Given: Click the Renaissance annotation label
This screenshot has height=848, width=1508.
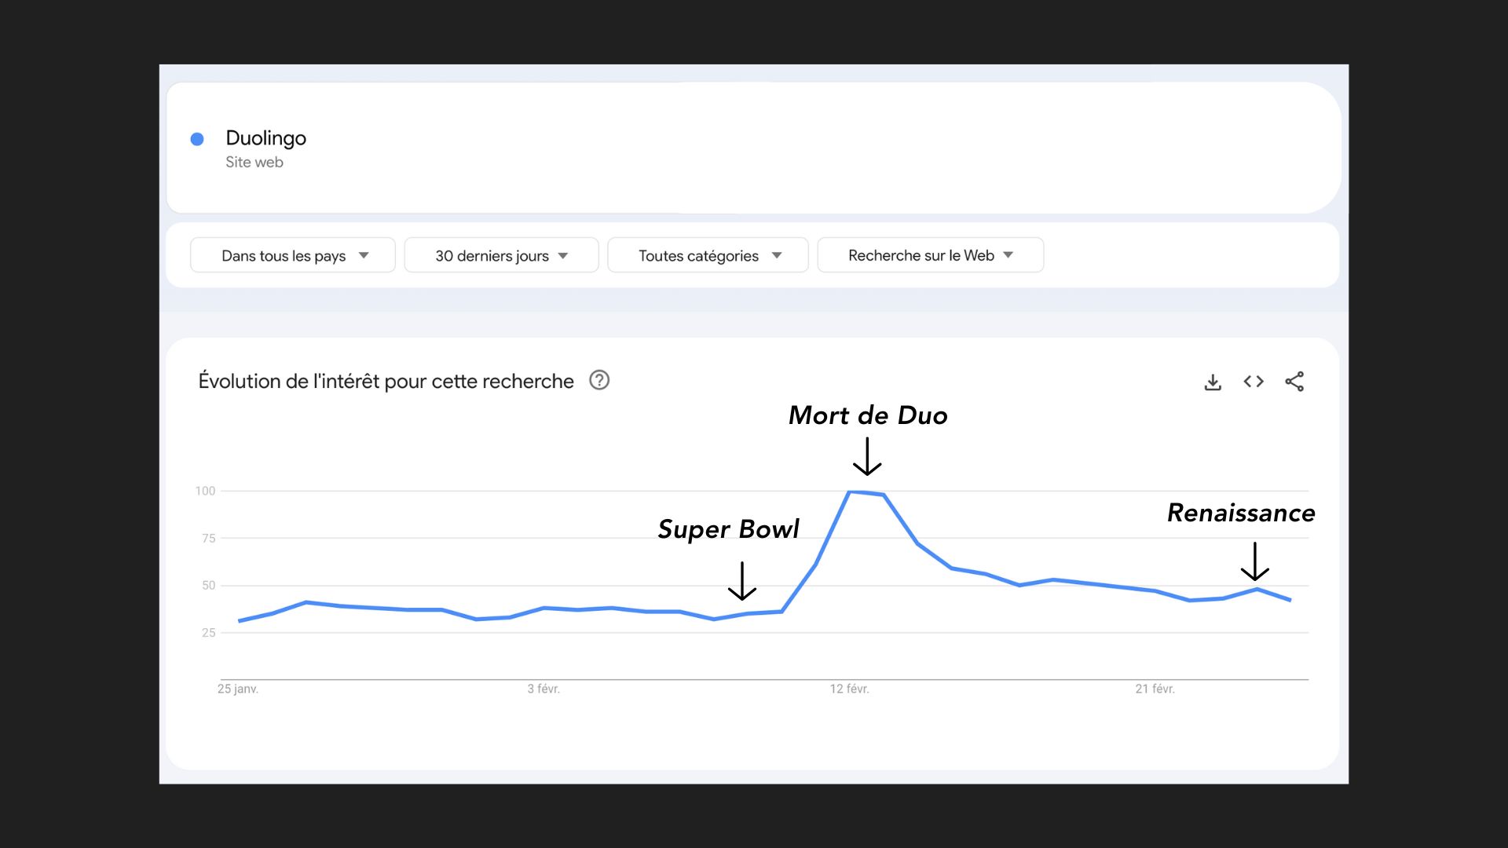Looking at the screenshot, I should point(1241,513).
